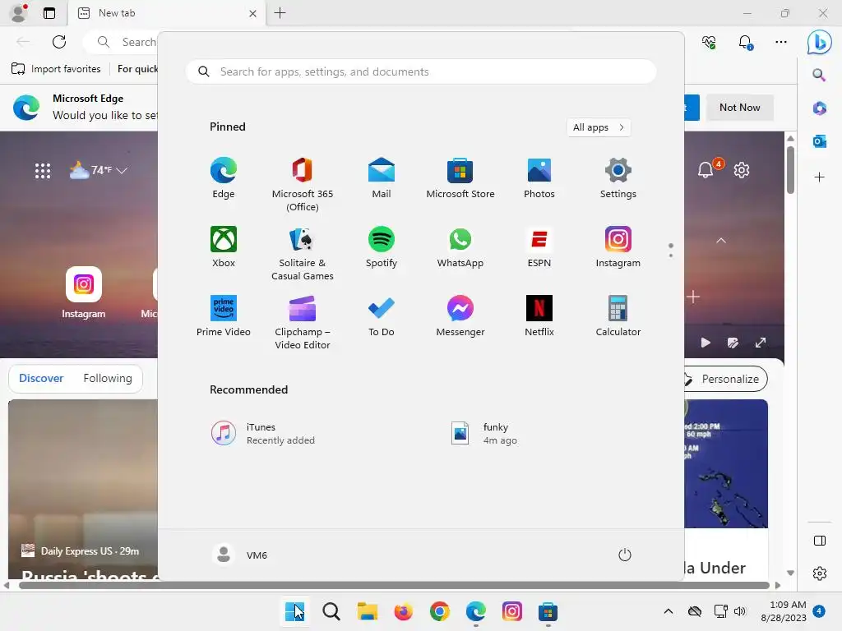Click the Edge horizontal scrollbar

click(x=394, y=585)
